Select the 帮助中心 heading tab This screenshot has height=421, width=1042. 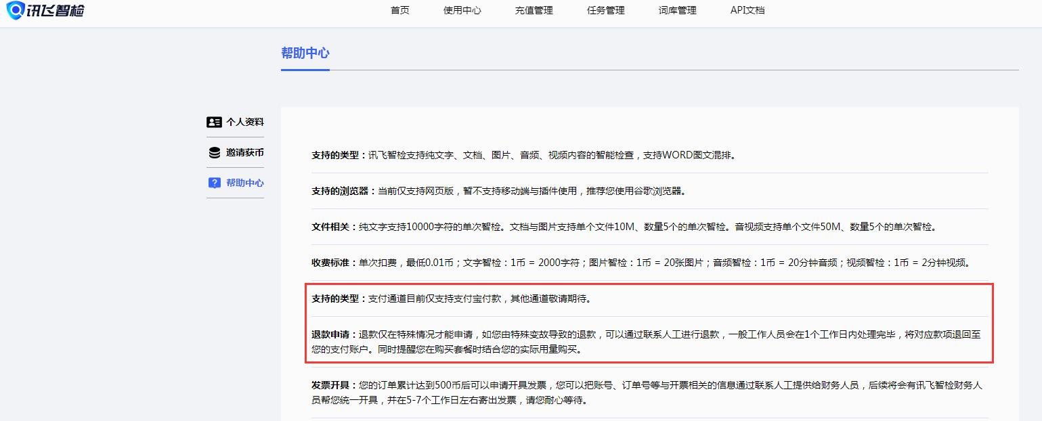(x=305, y=53)
